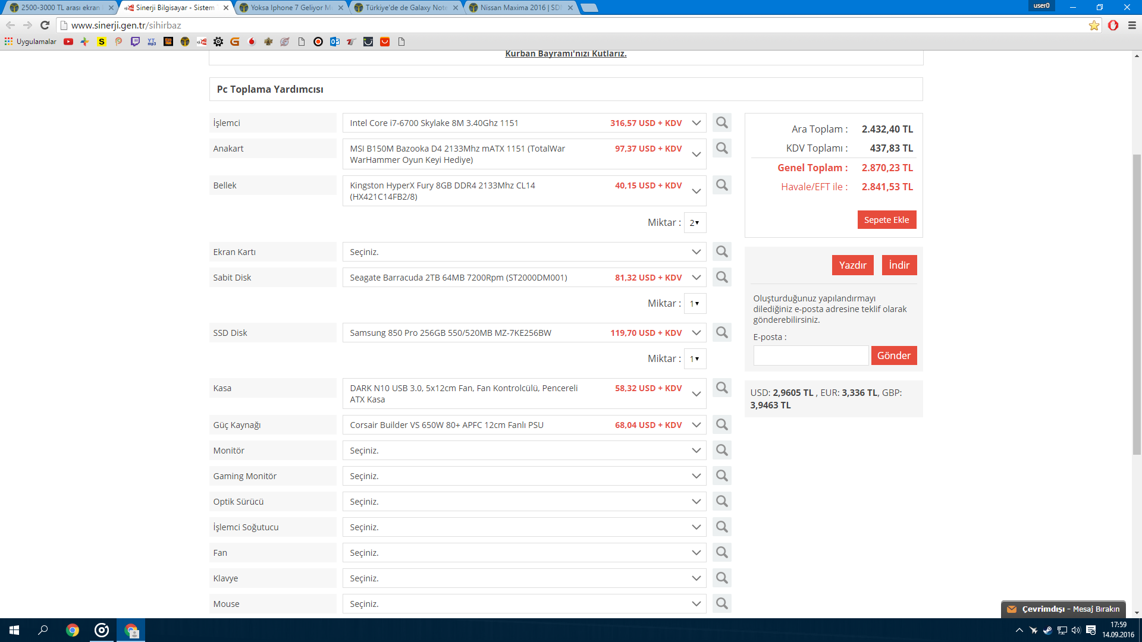Expand the Ekran Kartı selection dropdown
Image resolution: width=1142 pixels, height=642 pixels.
523,251
